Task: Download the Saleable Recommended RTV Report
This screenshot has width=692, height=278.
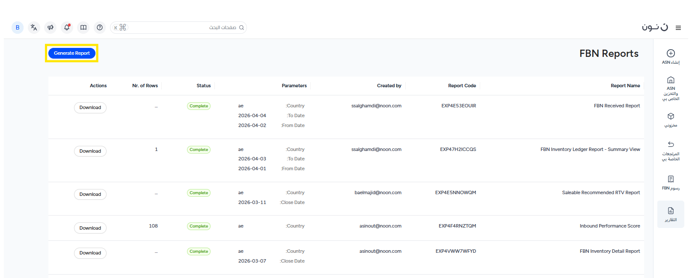Action: (90, 194)
